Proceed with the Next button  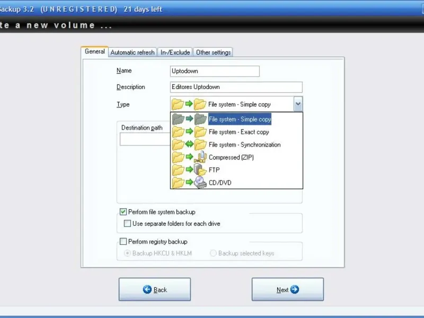pyautogui.click(x=288, y=289)
